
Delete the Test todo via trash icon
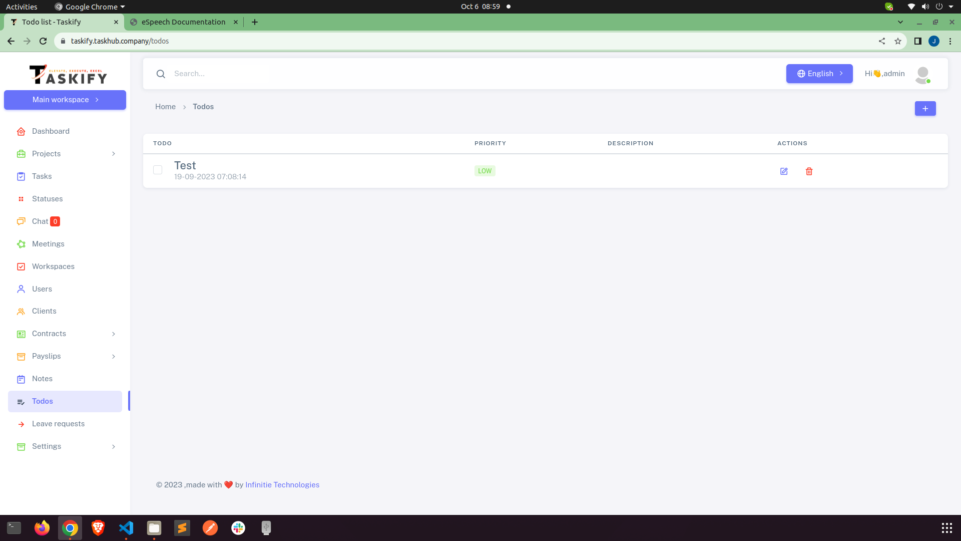pyautogui.click(x=809, y=171)
